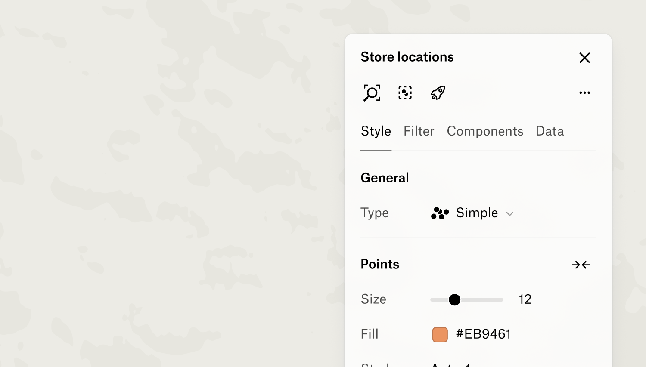
Task: Expand the Simple type dropdown chevron
Action: [510, 214]
